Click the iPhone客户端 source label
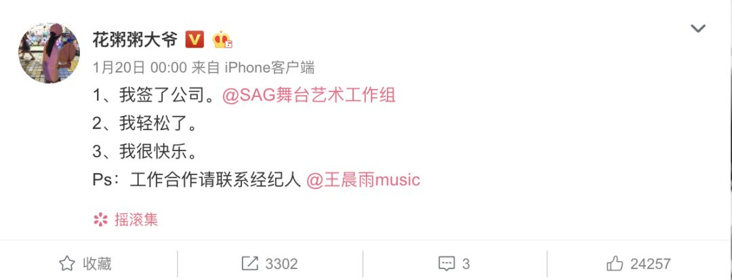This screenshot has height=280, width=732. pyautogui.click(x=270, y=68)
